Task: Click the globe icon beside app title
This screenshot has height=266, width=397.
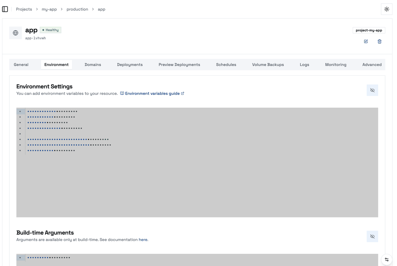Action: point(16,33)
